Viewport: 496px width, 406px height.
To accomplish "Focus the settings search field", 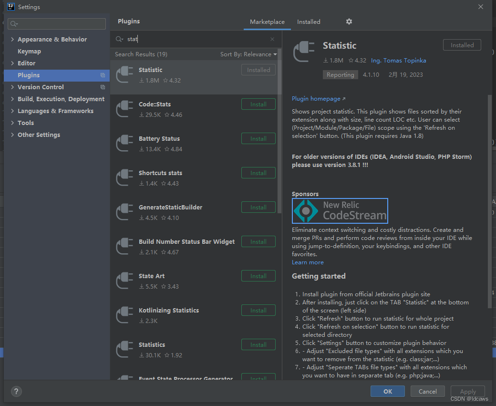I will [x=57, y=24].
